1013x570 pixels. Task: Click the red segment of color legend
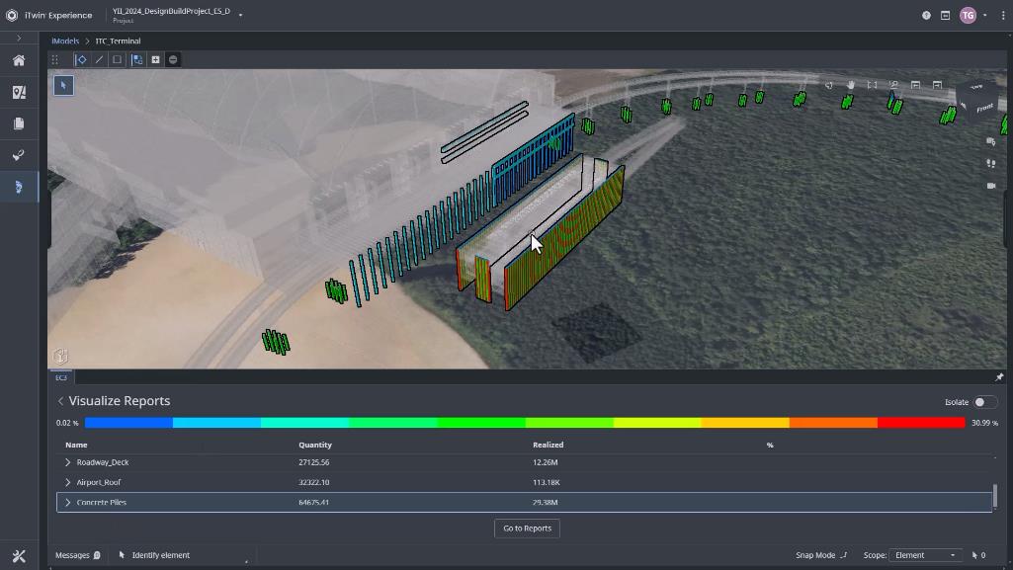pos(920,423)
